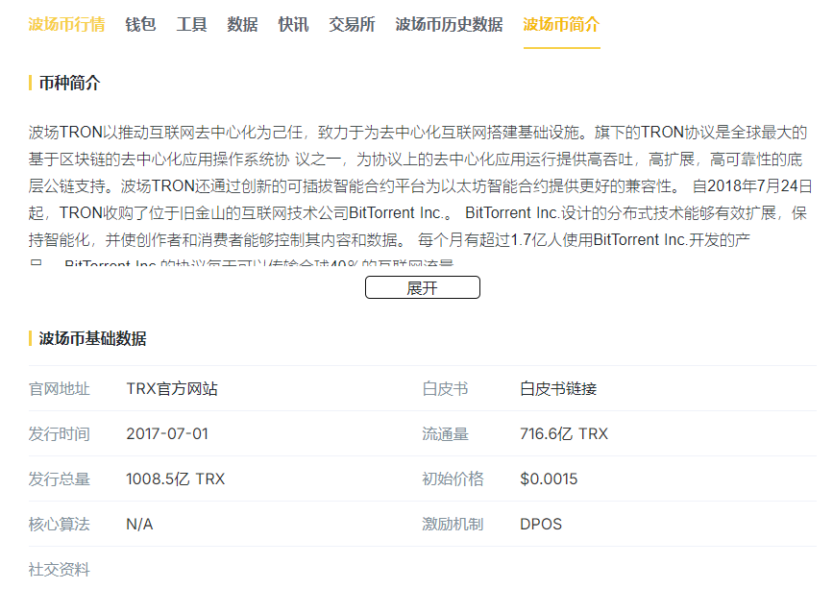The height and width of the screenshot is (589, 833).
Task: Click the total supply 1008.5亿 TRX
Action: (x=175, y=479)
